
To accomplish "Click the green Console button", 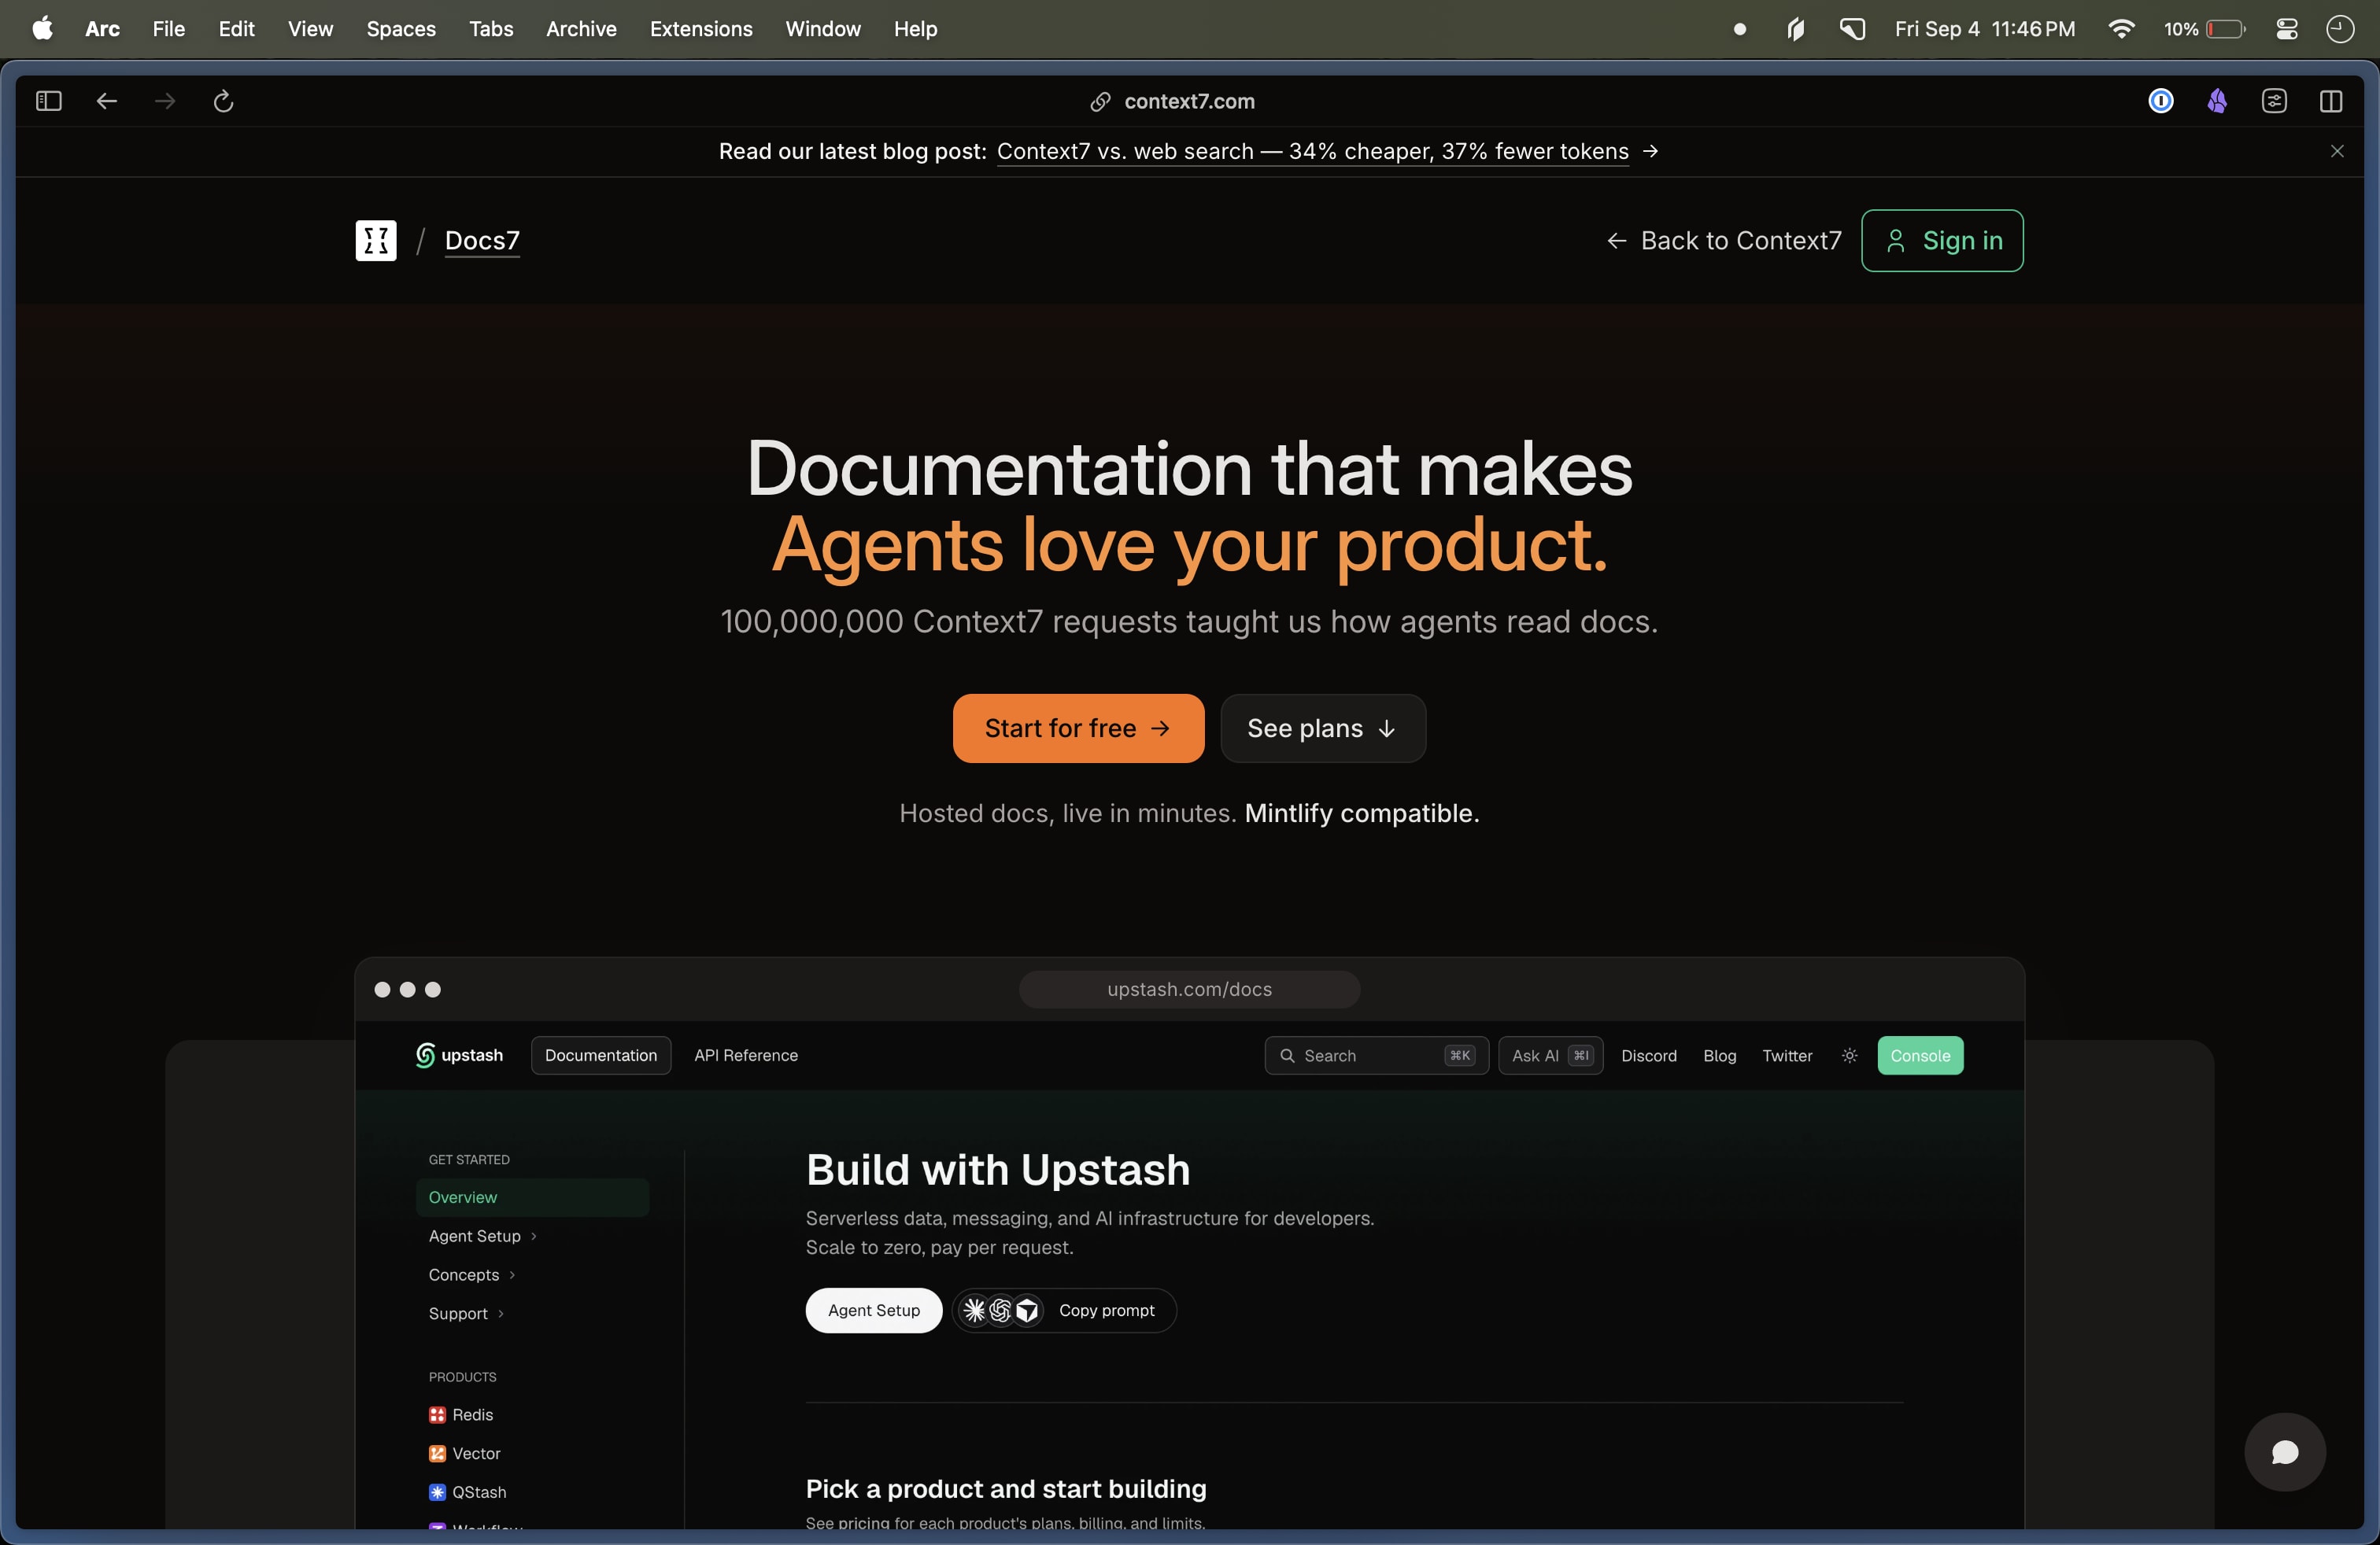I will [1920, 1056].
